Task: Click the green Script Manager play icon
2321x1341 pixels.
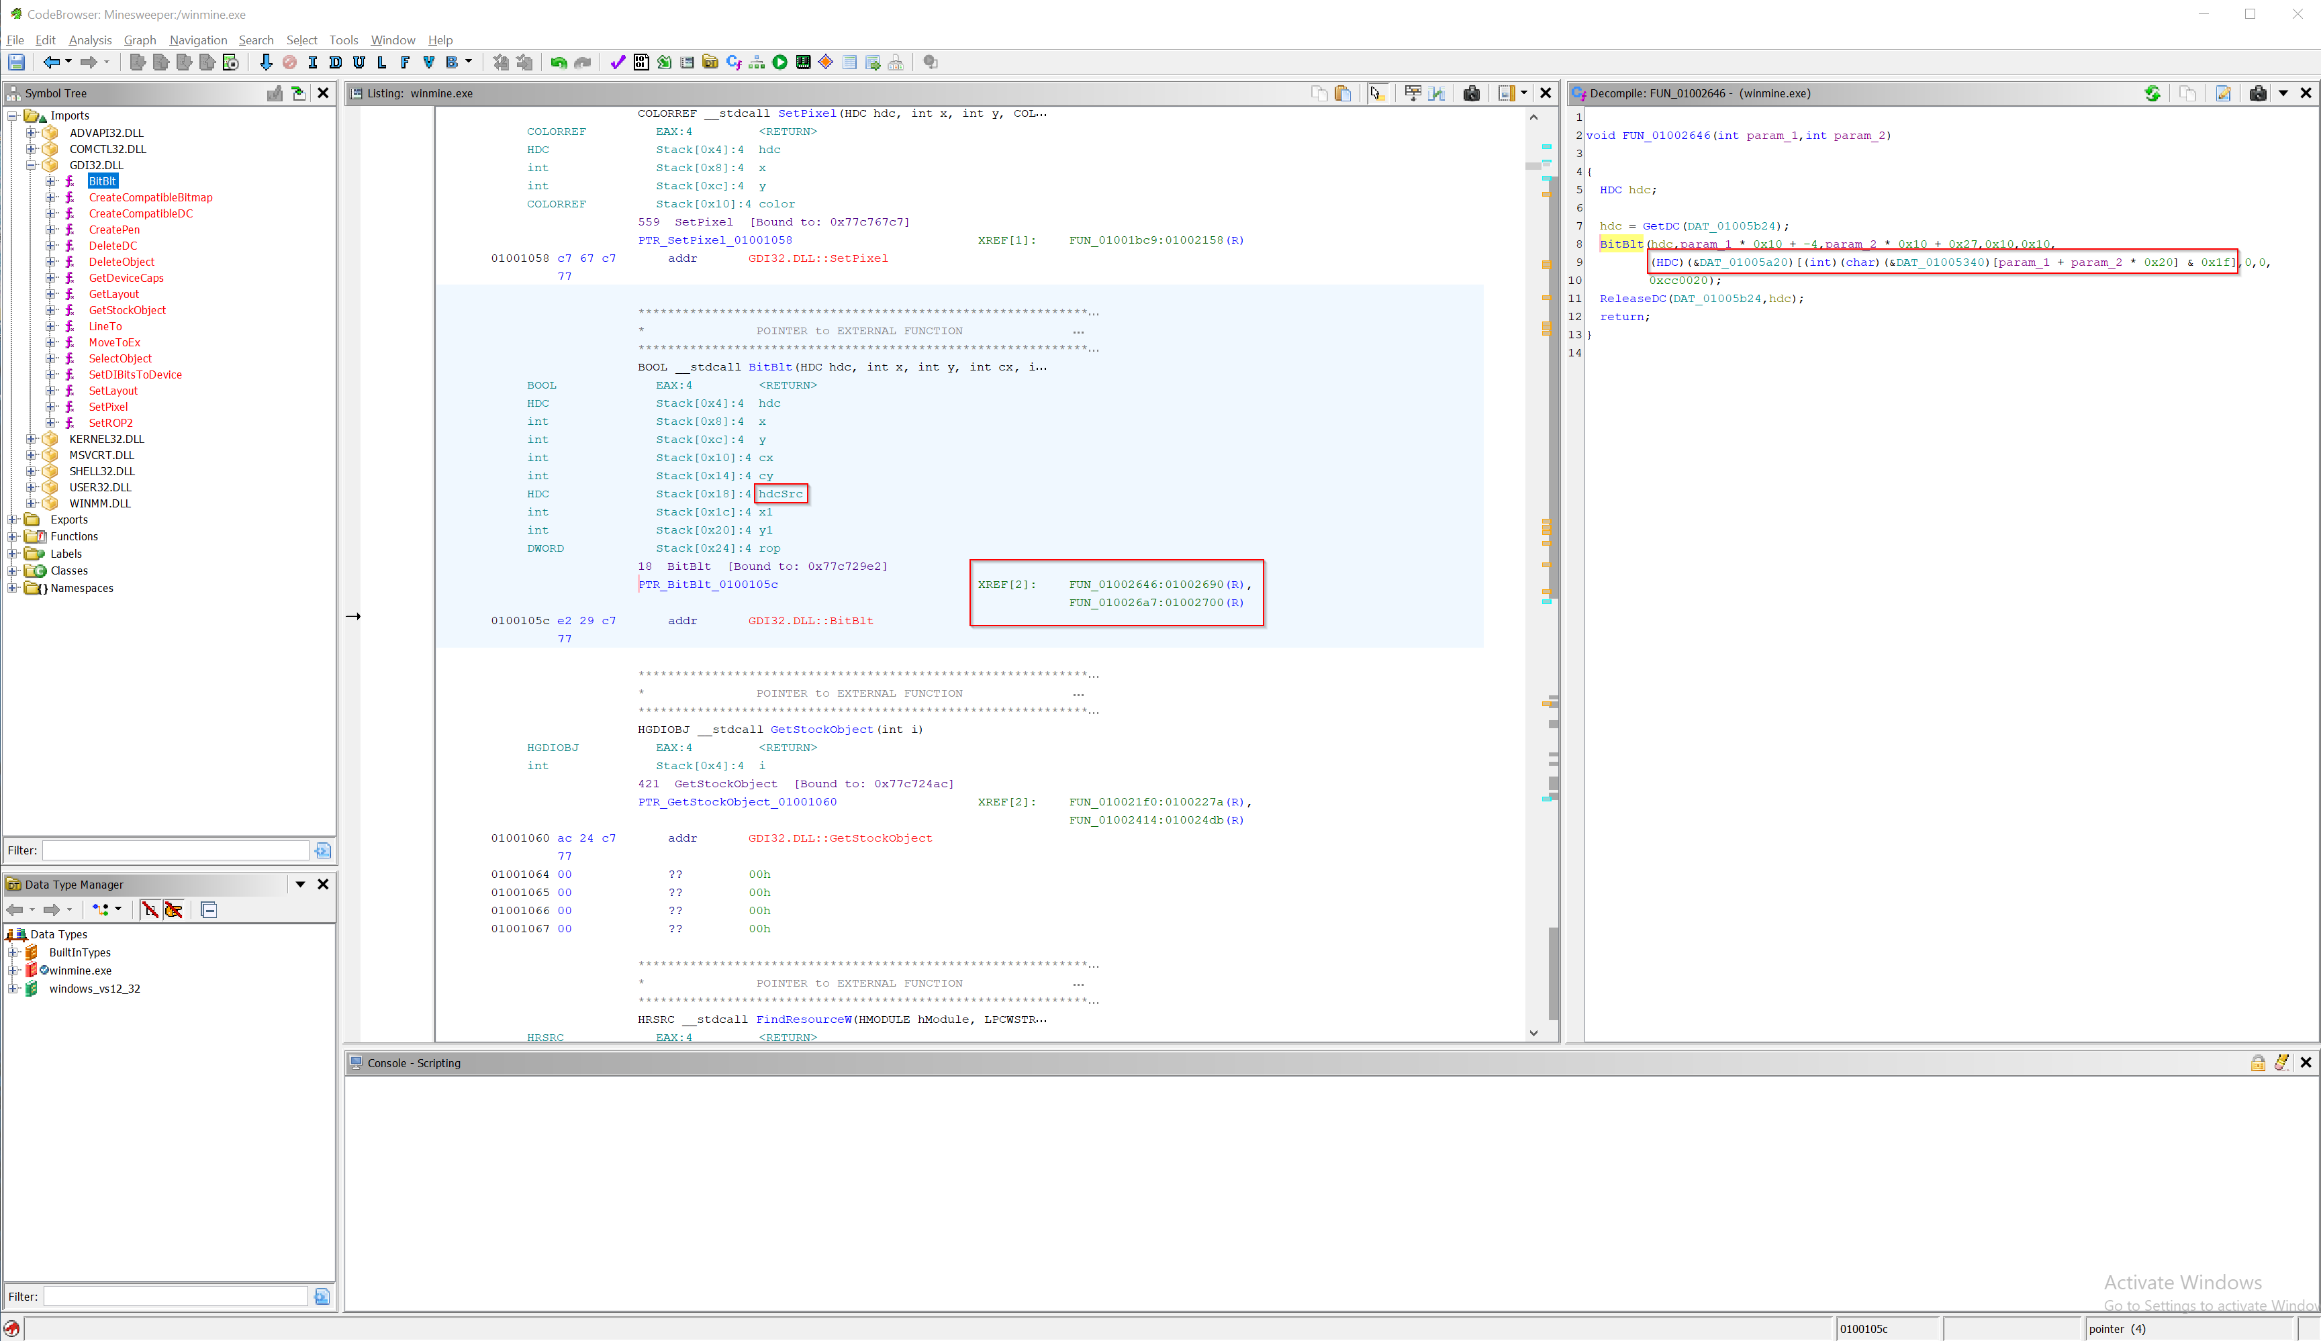Action: pyautogui.click(x=780, y=62)
